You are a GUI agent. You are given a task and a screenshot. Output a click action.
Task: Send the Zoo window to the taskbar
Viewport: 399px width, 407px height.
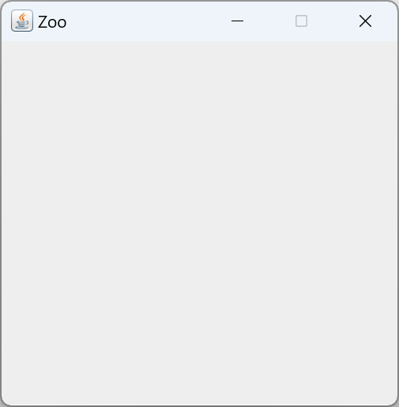[x=237, y=21]
